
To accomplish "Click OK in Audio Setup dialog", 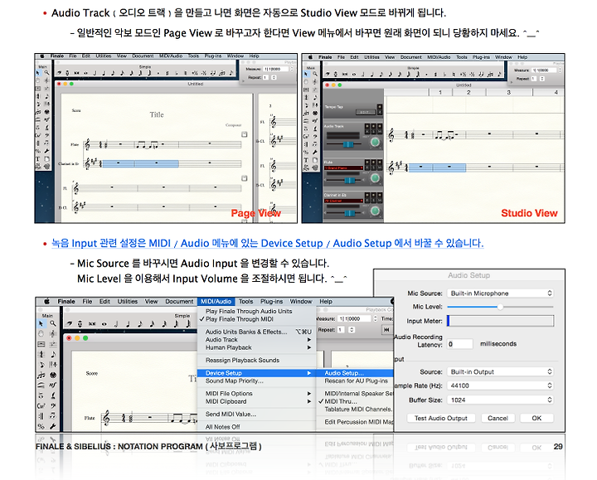I will point(536,418).
